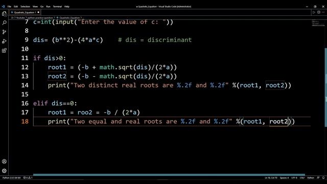Click the "# dis = discriminant" comment
Image resolution: width=327 pixels, height=184 pixels.
pos(155,40)
